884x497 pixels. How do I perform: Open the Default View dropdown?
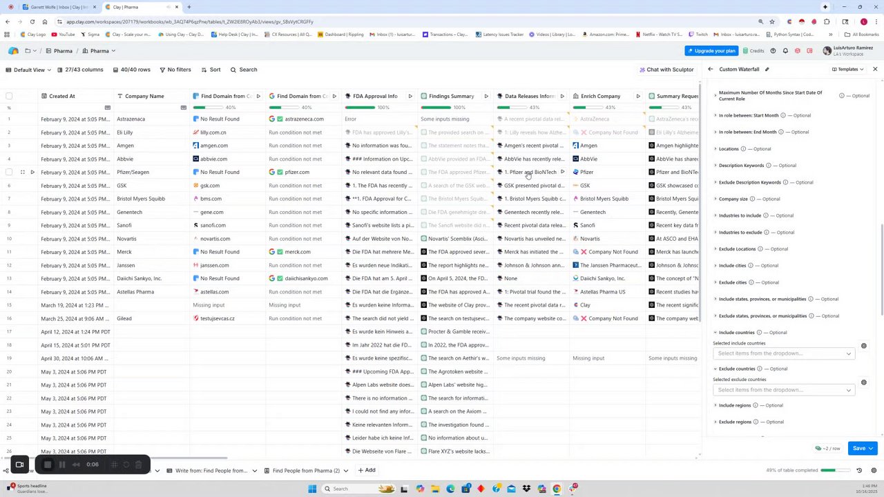pos(28,70)
